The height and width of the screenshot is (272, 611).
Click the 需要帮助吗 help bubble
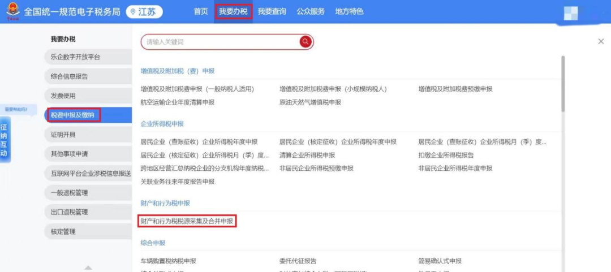(x=16, y=109)
